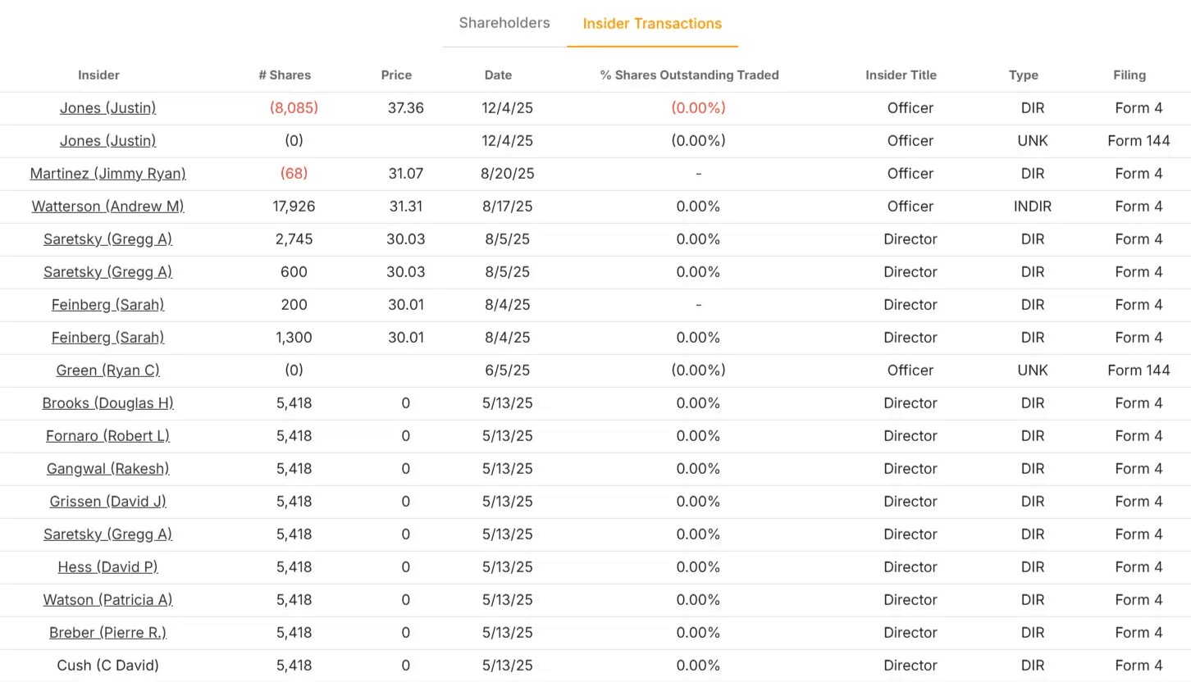This screenshot has height=682, width=1191.
Task: Click the Breber (Pierre R.) link
Action: point(107,633)
